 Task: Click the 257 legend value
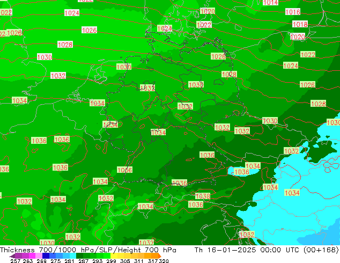[16, 261]
